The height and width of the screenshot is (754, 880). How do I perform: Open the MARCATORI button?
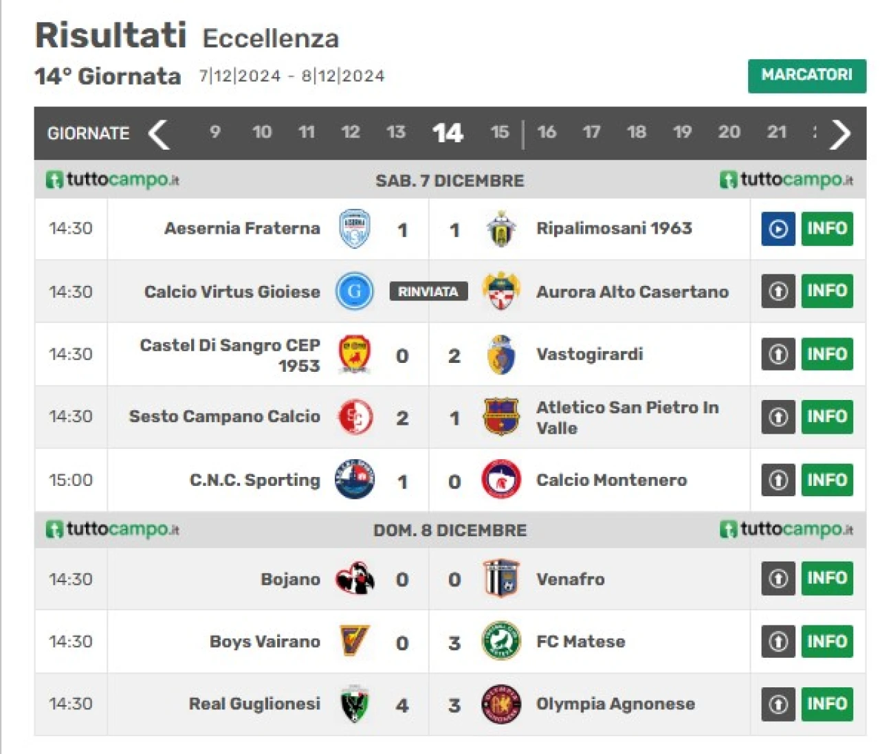pyautogui.click(x=806, y=76)
